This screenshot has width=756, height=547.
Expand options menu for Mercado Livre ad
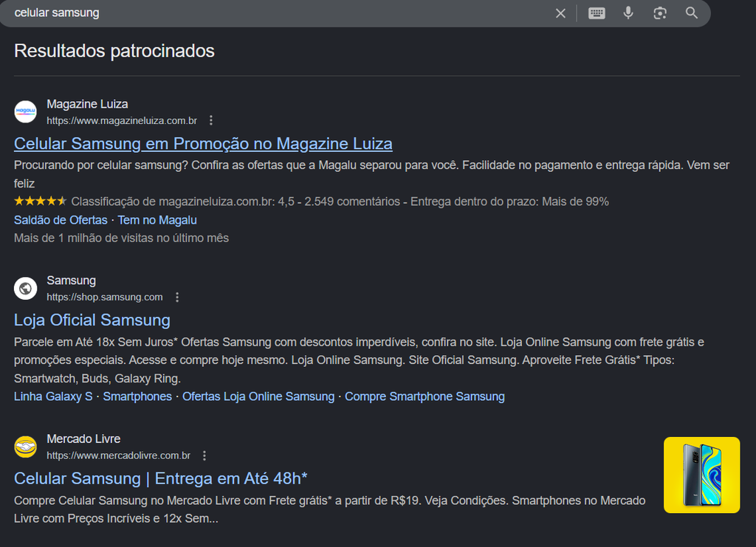click(x=205, y=456)
